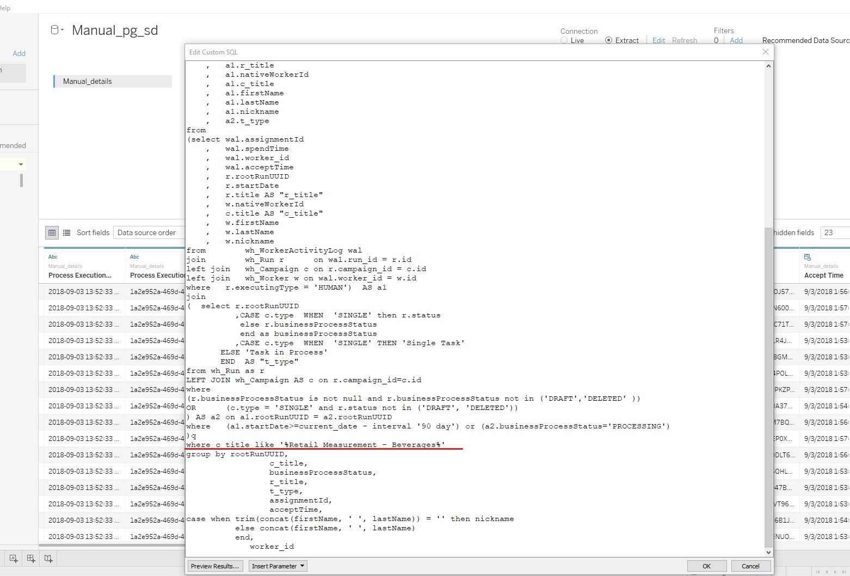Screen dimensions: 850x576
Task: Click Accept Time date-time type icon
Action: point(808,256)
